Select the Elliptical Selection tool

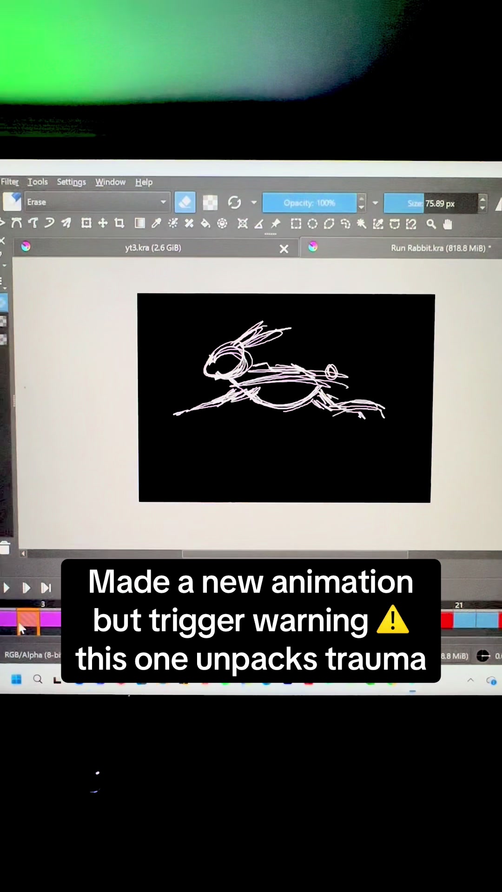click(x=312, y=224)
